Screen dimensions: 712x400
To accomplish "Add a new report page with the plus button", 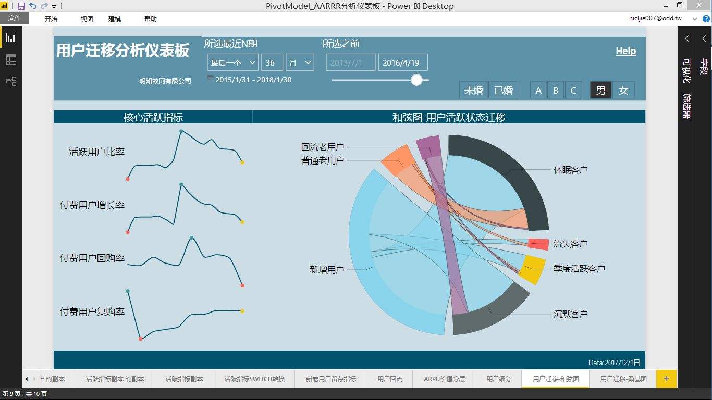I will pos(666,379).
